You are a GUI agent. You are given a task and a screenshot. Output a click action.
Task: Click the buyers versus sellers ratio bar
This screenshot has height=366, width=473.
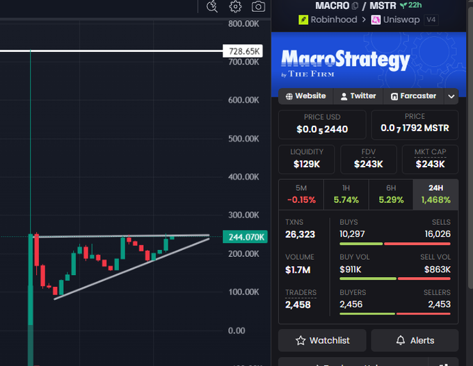point(395,314)
